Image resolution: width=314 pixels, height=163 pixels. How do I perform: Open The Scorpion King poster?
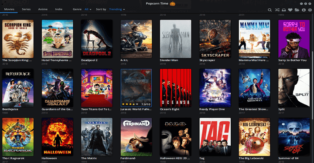click(x=18, y=39)
